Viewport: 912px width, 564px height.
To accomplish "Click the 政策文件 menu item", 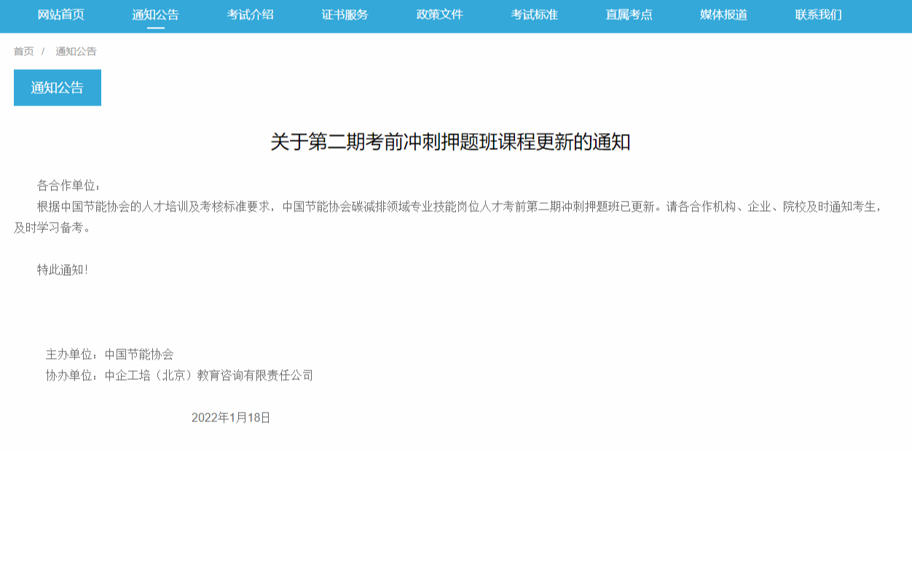I will (x=440, y=15).
